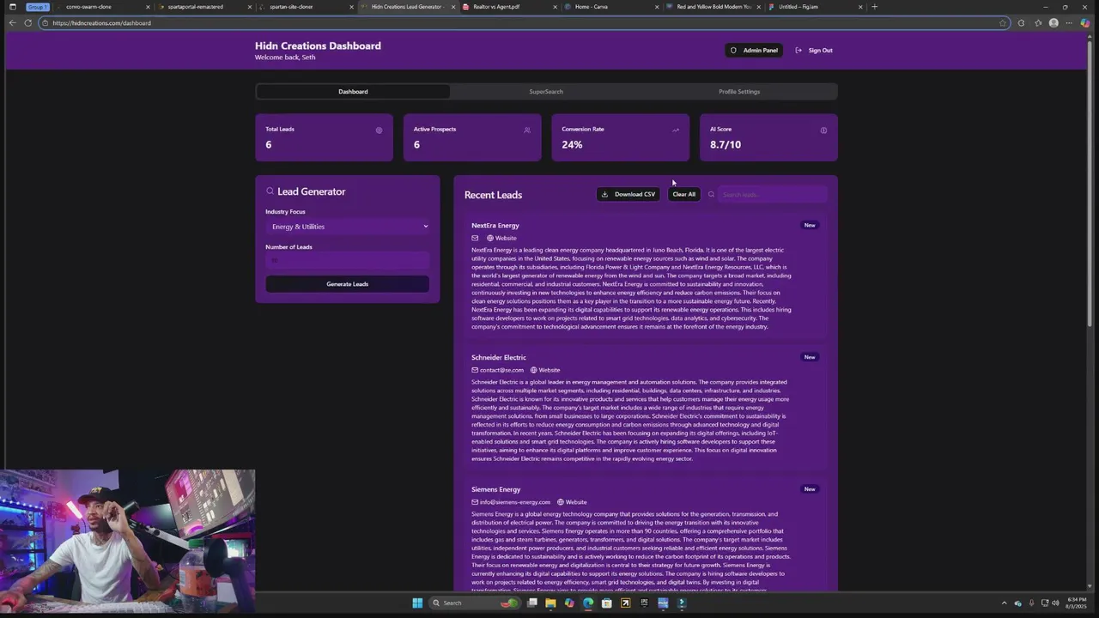Click the NextEra Energy email envelope icon
The height and width of the screenshot is (618, 1099).
pos(475,238)
